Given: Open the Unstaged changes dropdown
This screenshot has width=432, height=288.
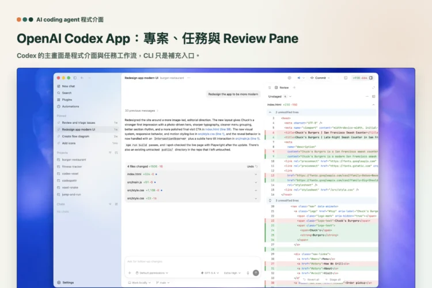Looking at the screenshot, I should click(x=279, y=96).
